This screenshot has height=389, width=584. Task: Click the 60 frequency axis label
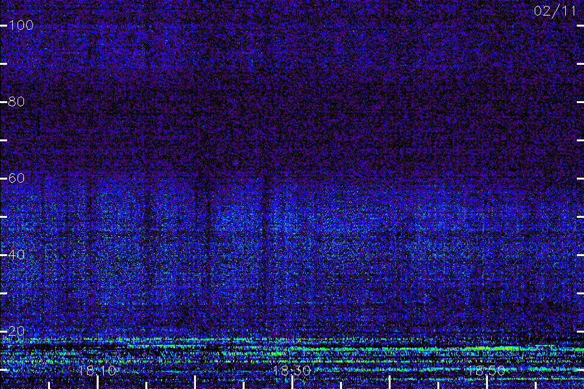point(16,178)
